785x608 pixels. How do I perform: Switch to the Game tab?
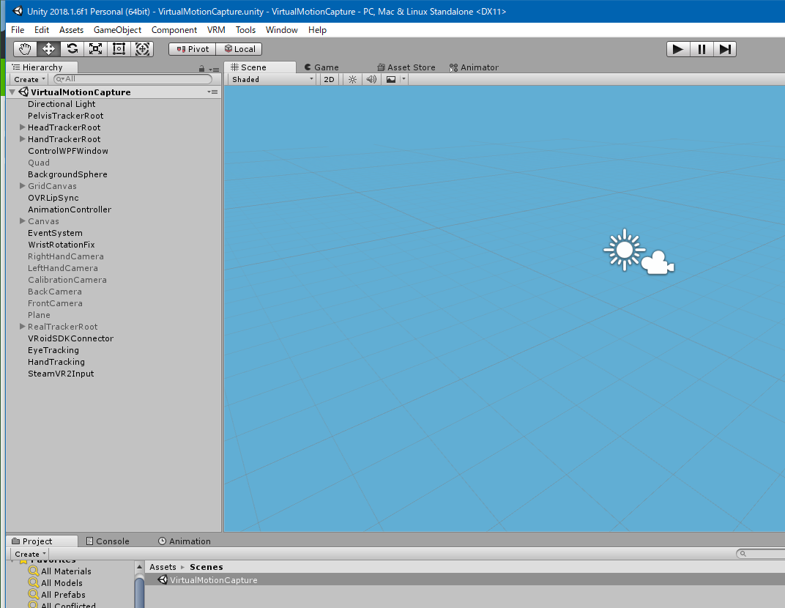[x=322, y=67]
